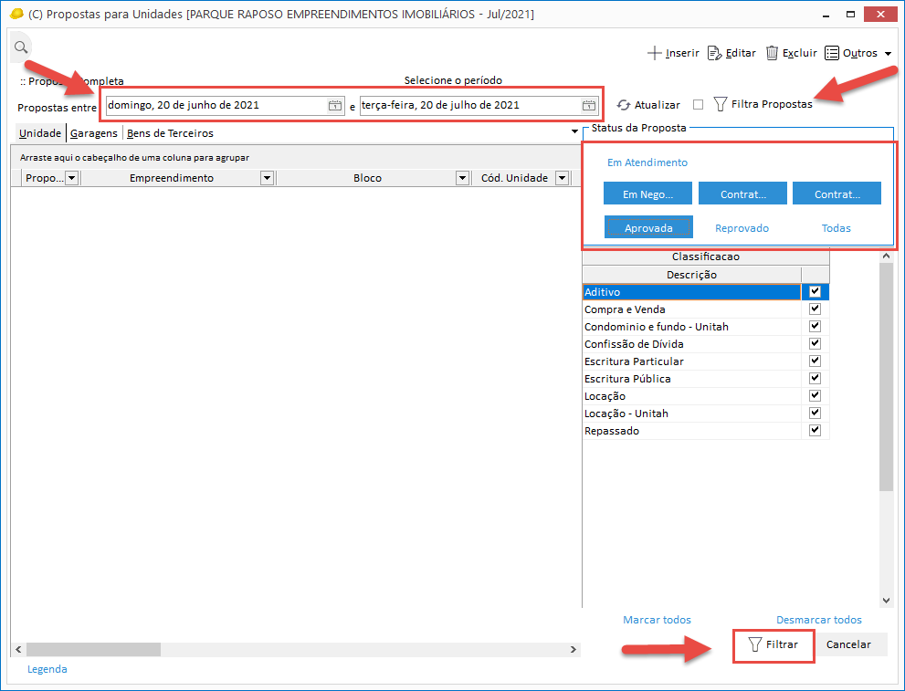Viewport: 905px width, 691px height.
Task: Select the Reprovado status
Action: point(742,228)
